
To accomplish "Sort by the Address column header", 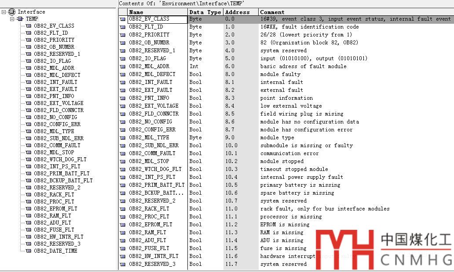I will pos(241,12).
